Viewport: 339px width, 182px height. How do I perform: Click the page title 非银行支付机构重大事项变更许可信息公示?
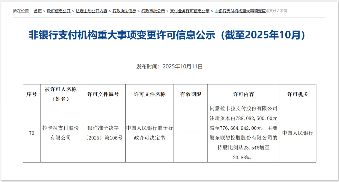point(167,35)
